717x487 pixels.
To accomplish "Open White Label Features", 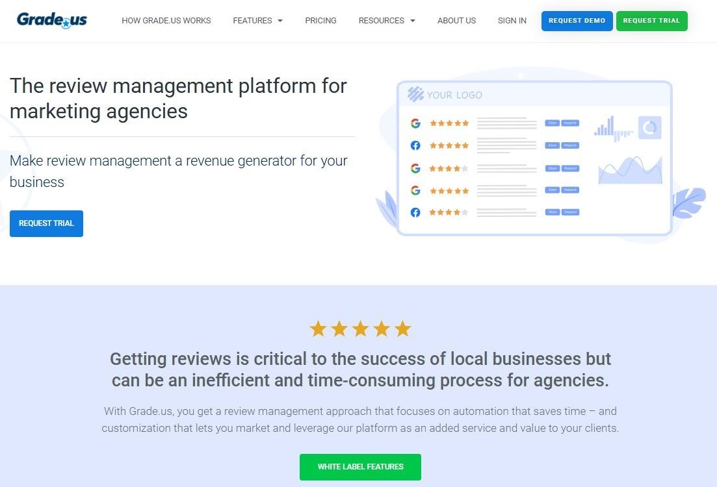I will [x=360, y=467].
